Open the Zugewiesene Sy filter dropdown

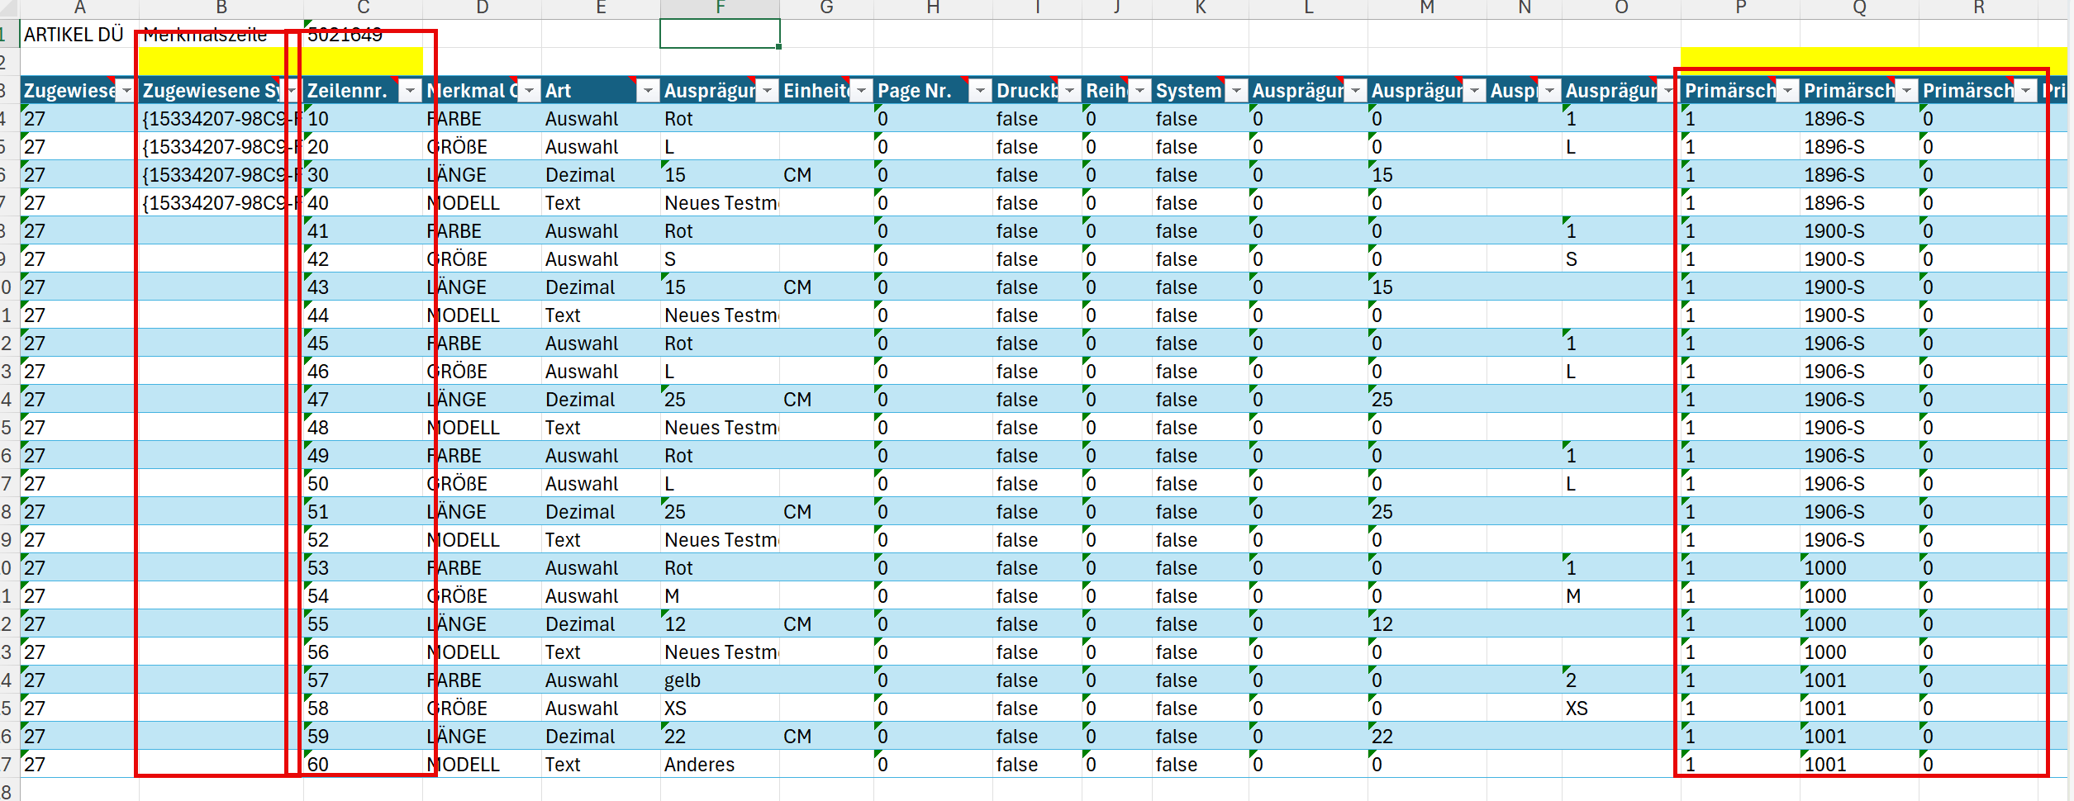tap(291, 91)
